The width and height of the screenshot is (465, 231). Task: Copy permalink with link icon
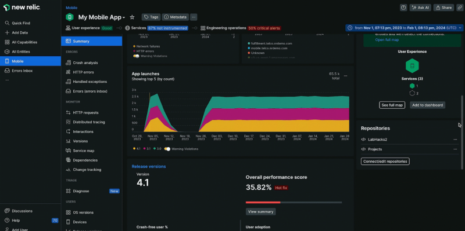click(x=459, y=8)
